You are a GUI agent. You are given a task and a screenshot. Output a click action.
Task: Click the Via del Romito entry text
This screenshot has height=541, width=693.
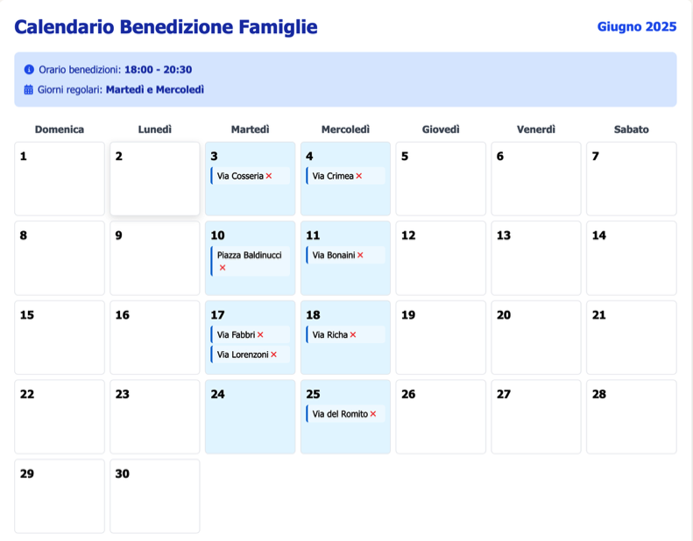click(x=340, y=414)
